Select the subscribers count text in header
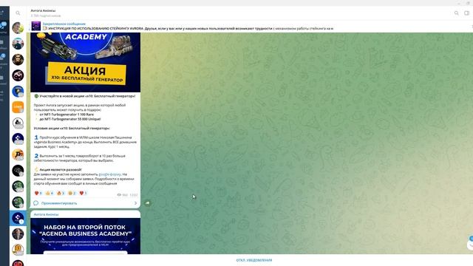 tap(46, 16)
